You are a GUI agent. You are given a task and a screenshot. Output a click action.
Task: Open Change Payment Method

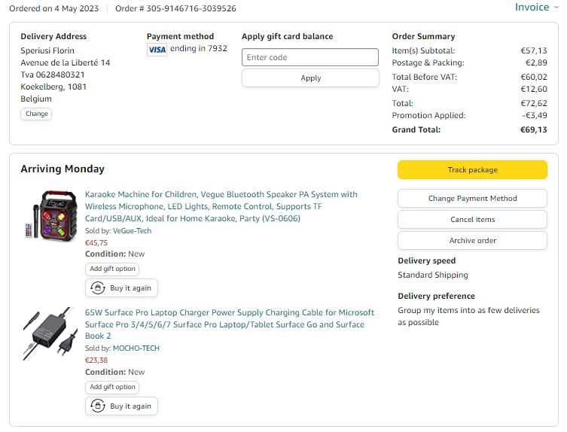tap(472, 199)
